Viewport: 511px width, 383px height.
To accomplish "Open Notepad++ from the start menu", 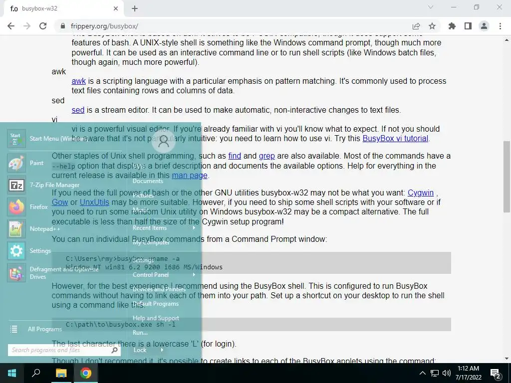I will 16,229.
